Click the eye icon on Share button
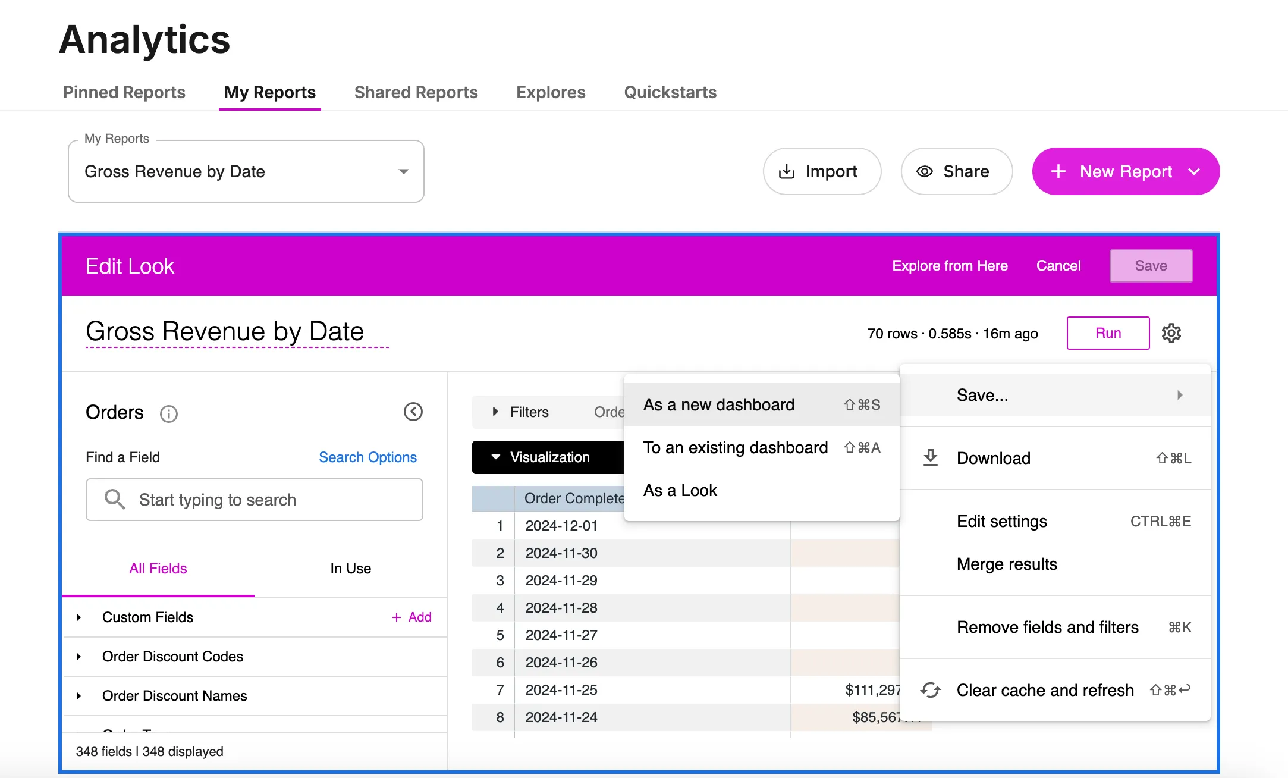 tap(924, 171)
